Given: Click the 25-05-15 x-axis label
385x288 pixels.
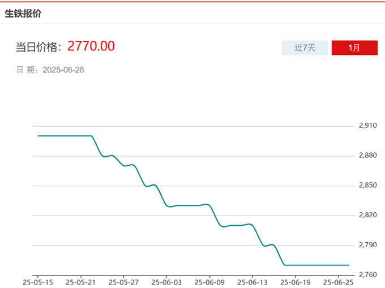Looking at the screenshot, I should tap(37, 281).
